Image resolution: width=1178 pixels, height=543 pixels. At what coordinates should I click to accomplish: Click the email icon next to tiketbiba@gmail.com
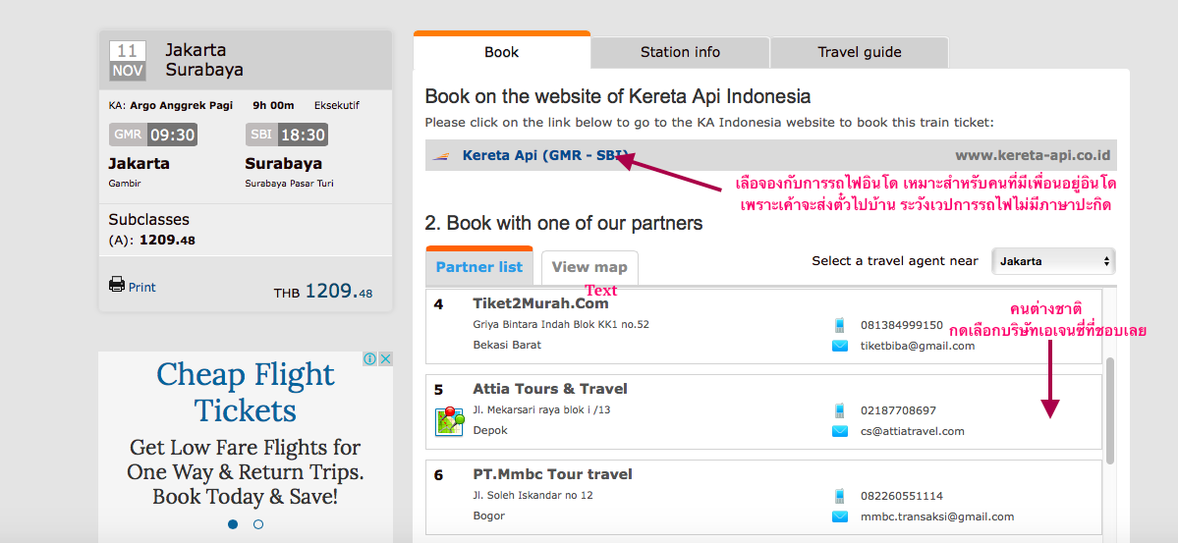(x=839, y=346)
